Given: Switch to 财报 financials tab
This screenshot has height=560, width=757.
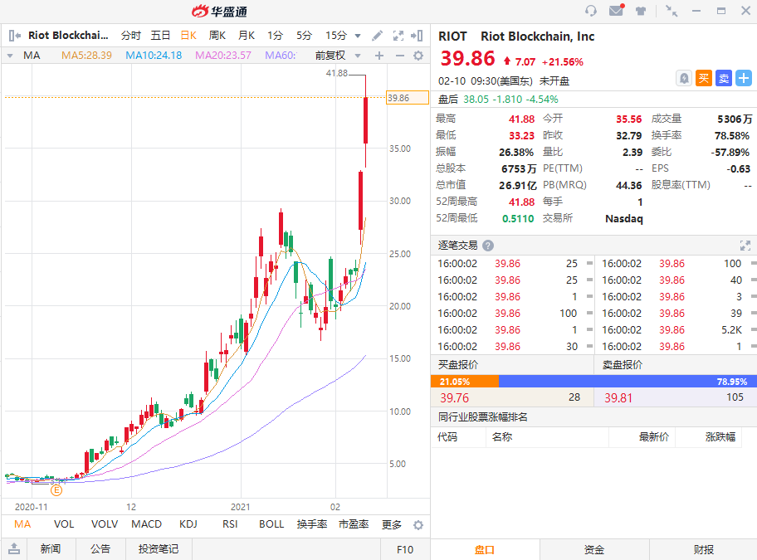Looking at the screenshot, I should (x=703, y=549).
